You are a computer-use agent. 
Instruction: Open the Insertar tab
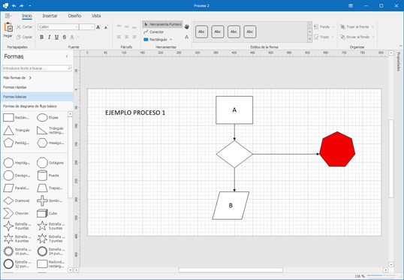[50, 16]
